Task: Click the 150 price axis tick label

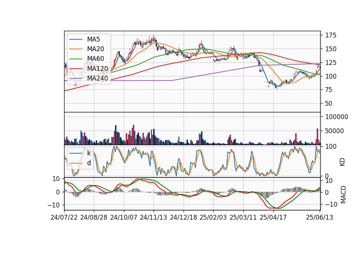Action: [x=331, y=49]
